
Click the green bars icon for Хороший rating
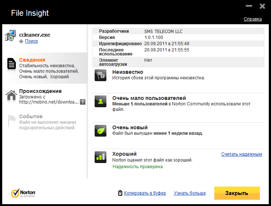[101, 157]
